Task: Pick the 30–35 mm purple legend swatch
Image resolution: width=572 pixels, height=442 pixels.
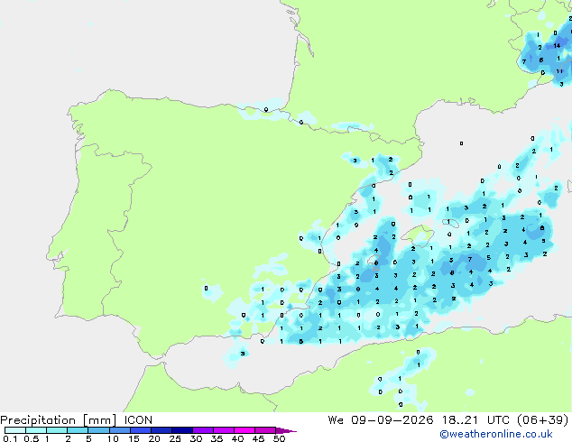Action: click(x=203, y=430)
